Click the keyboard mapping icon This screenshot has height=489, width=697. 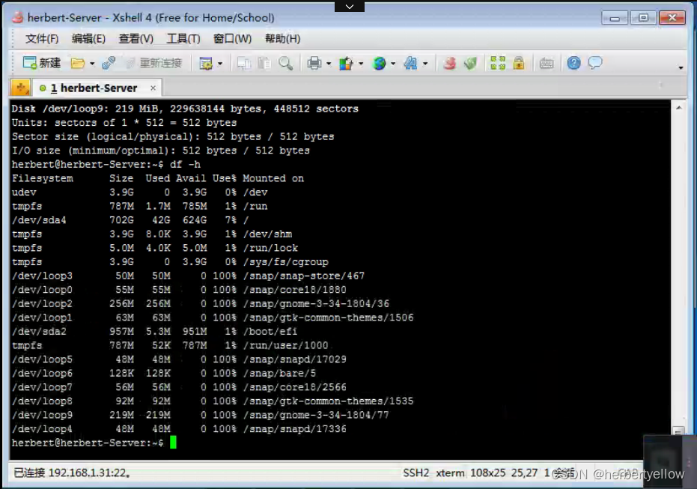547,64
